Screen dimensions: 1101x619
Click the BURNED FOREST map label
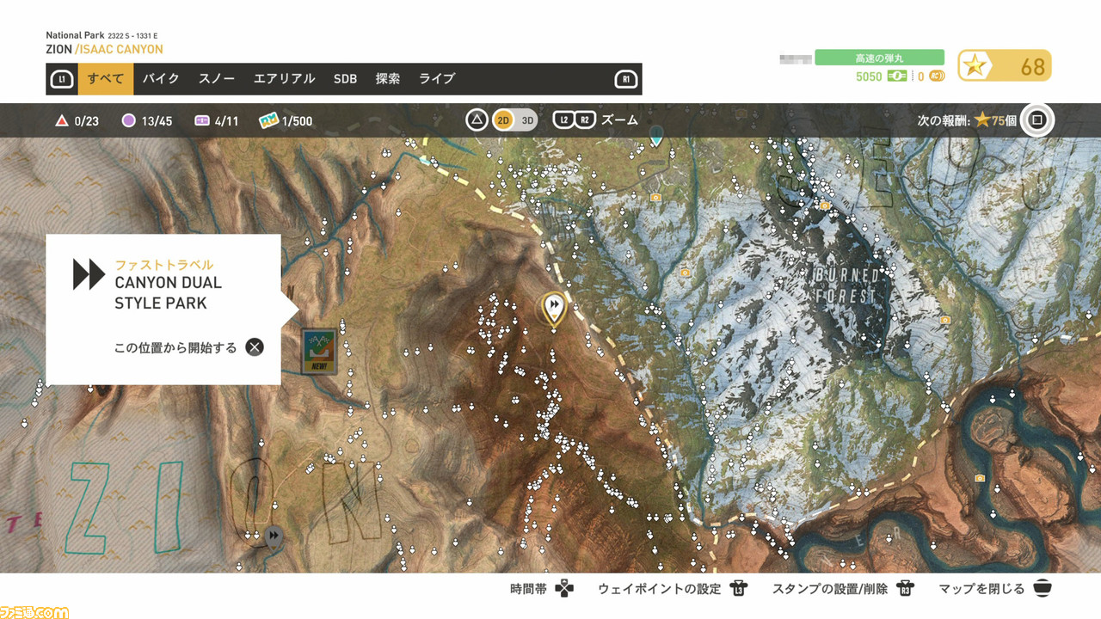point(846,286)
